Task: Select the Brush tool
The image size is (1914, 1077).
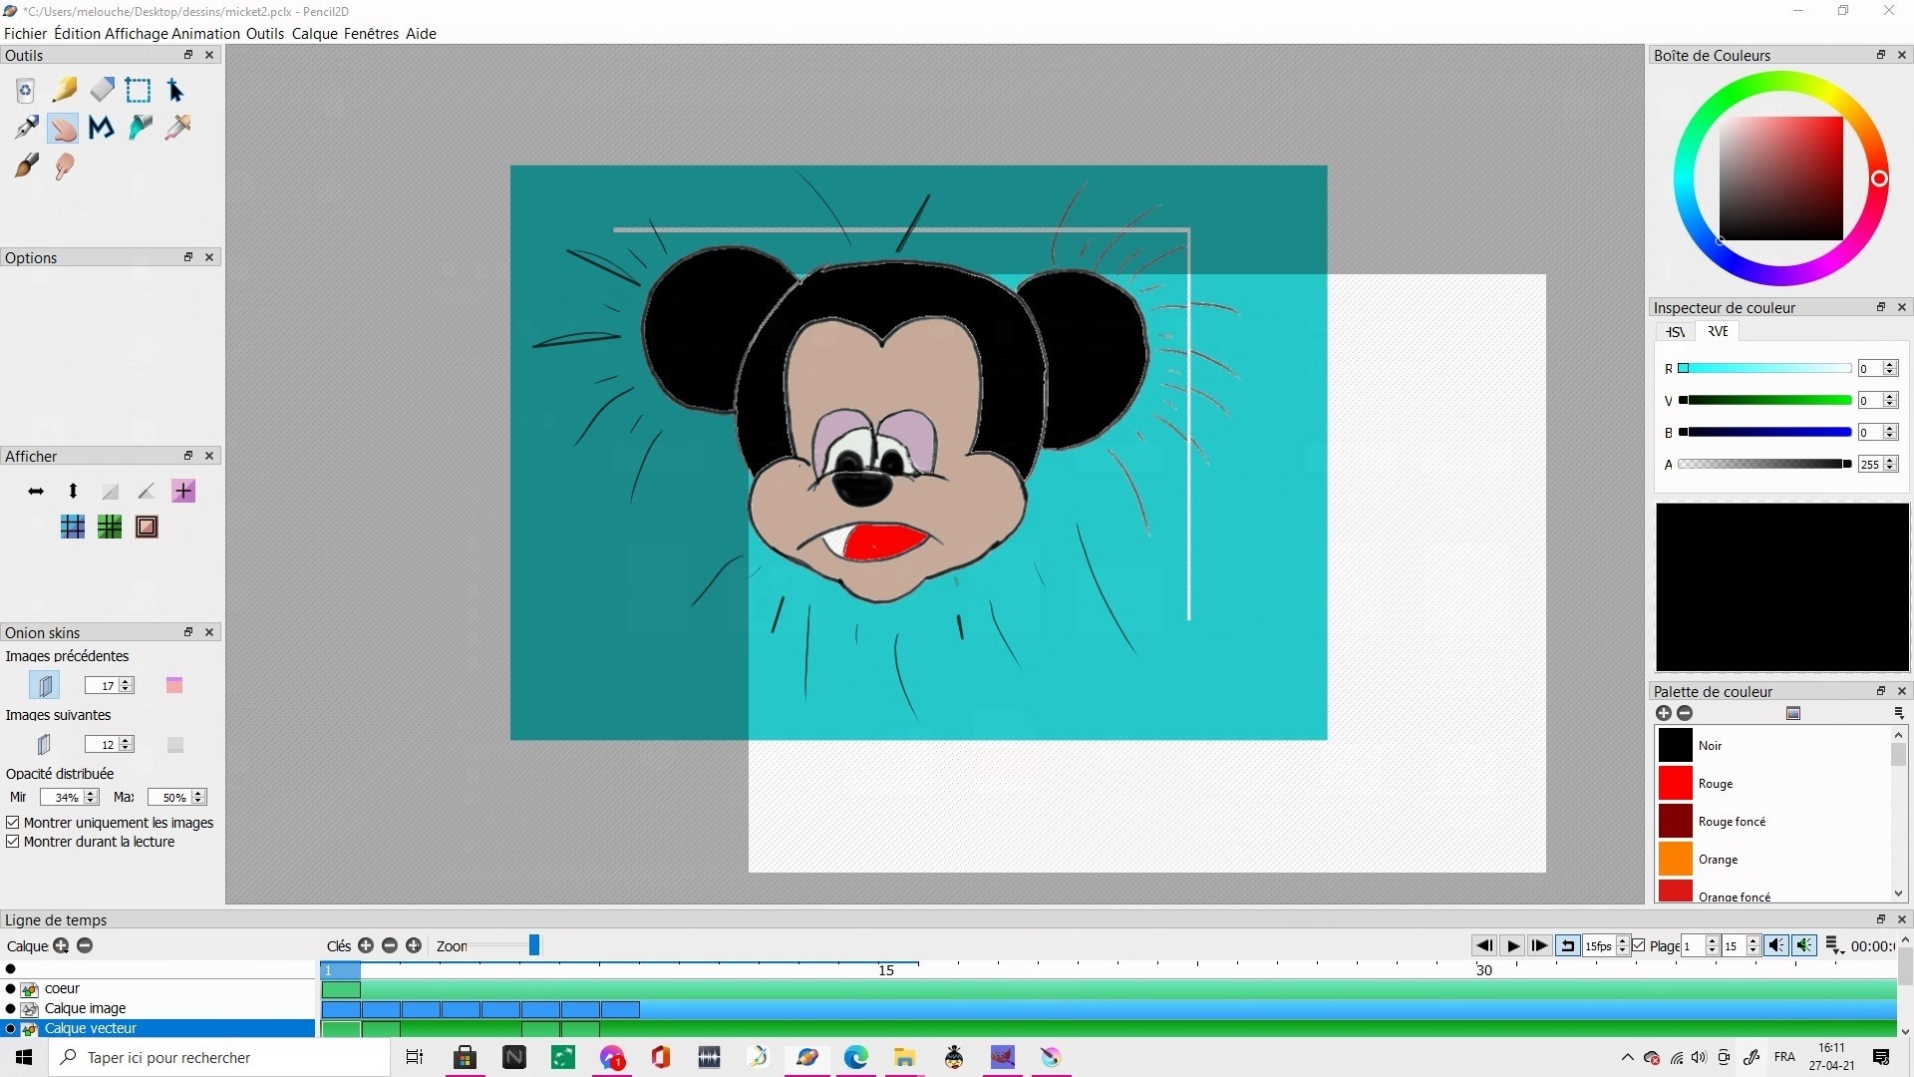Action: [26, 166]
